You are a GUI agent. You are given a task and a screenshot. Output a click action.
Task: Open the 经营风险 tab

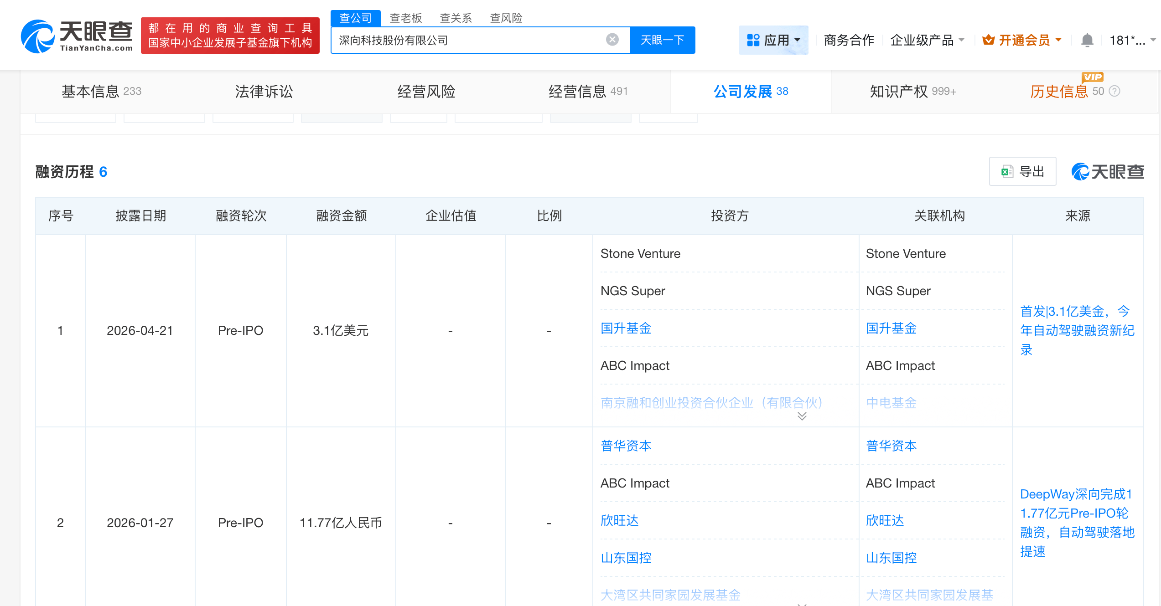pyautogui.click(x=426, y=91)
